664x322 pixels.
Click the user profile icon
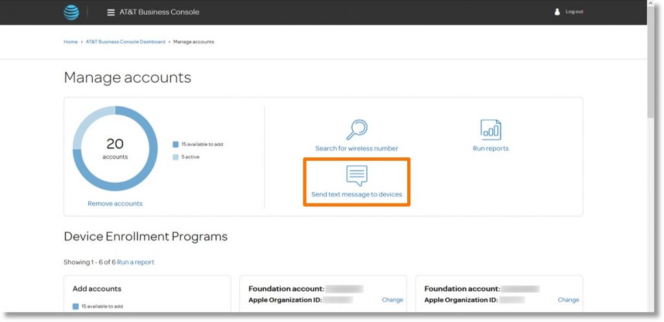coord(557,12)
